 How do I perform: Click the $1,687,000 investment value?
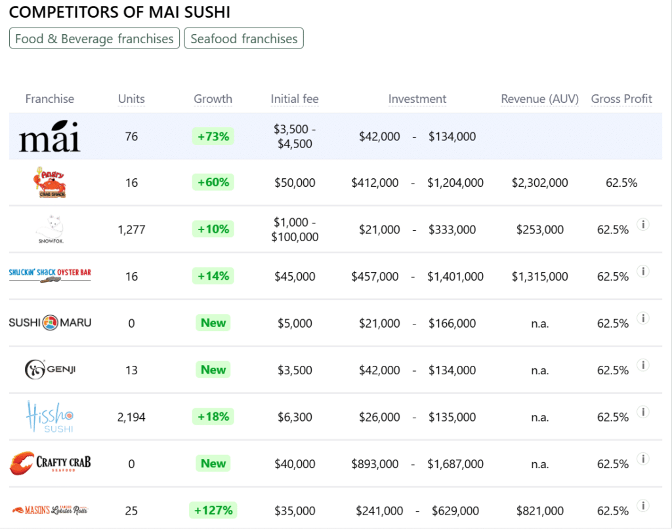(455, 464)
